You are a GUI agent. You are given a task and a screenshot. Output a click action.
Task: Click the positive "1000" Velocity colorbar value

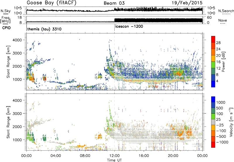221,102
